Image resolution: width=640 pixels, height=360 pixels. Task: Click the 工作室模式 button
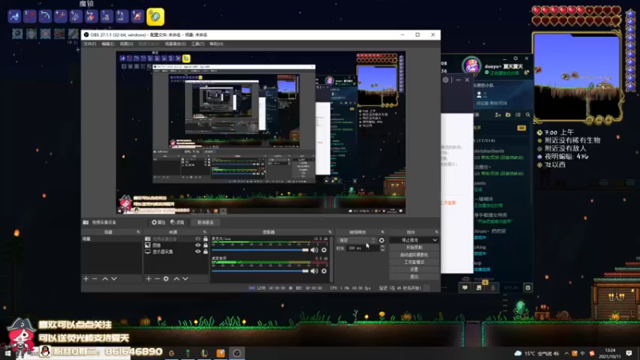click(414, 262)
